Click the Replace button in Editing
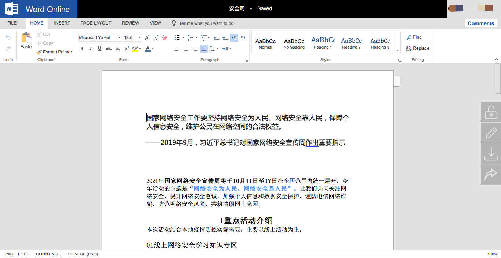Screen dimensions: 501x258 pos(418,48)
